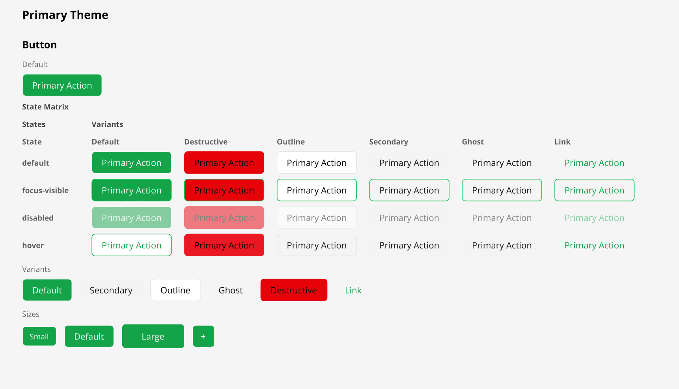Select the red Destructive variant button
Screen dimensions: 679x389
coord(294,290)
